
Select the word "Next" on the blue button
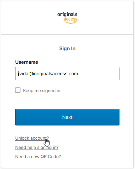click(67, 117)
